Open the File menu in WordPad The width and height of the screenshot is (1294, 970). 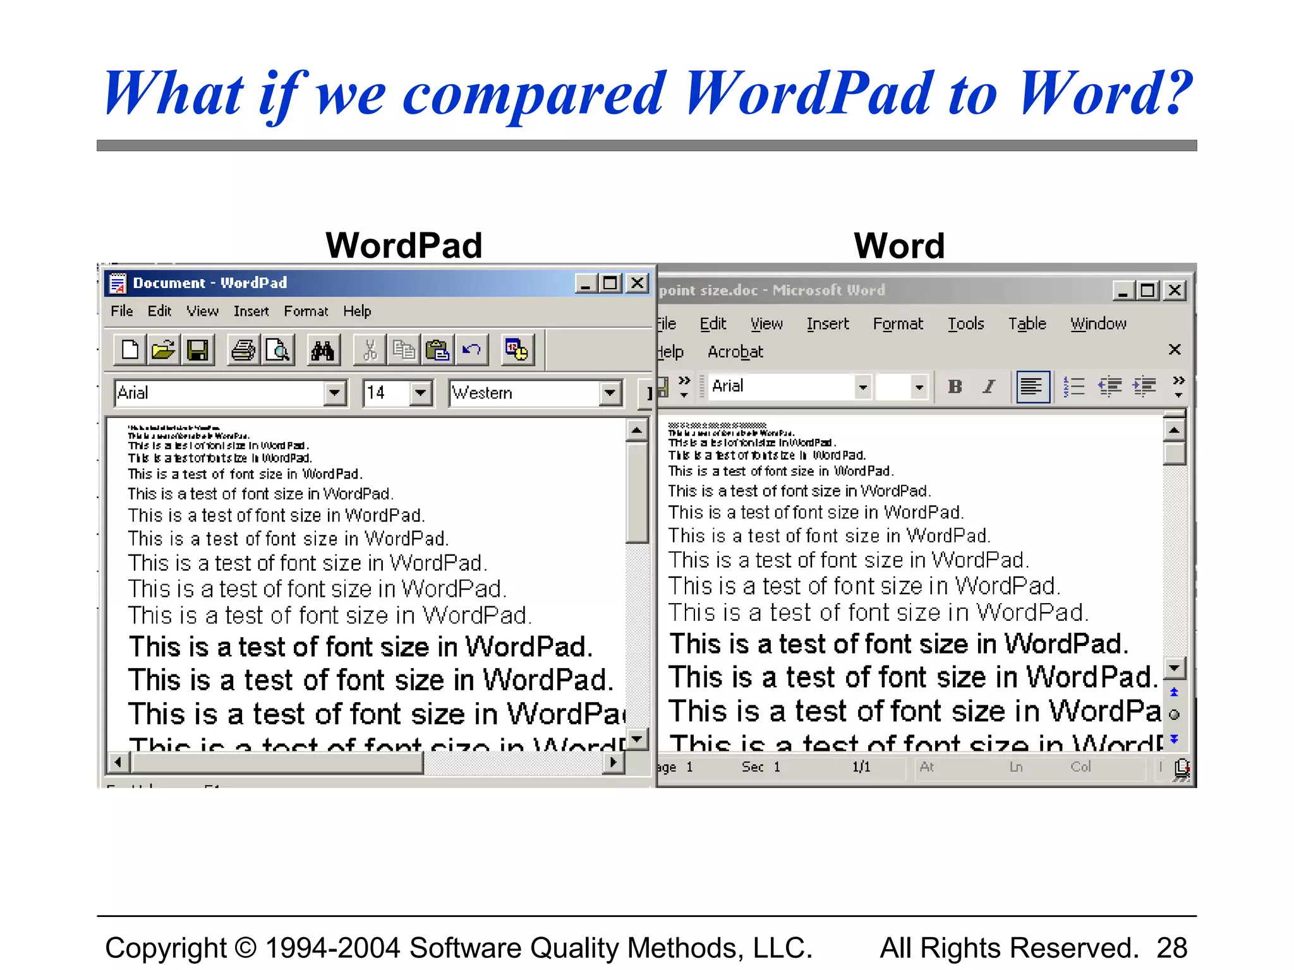pos(122,311)
